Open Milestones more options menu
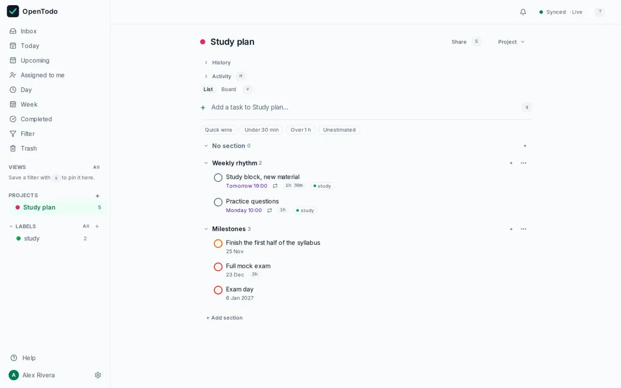The width and height of the screenshot is (621, 388). tap(524, 229)
